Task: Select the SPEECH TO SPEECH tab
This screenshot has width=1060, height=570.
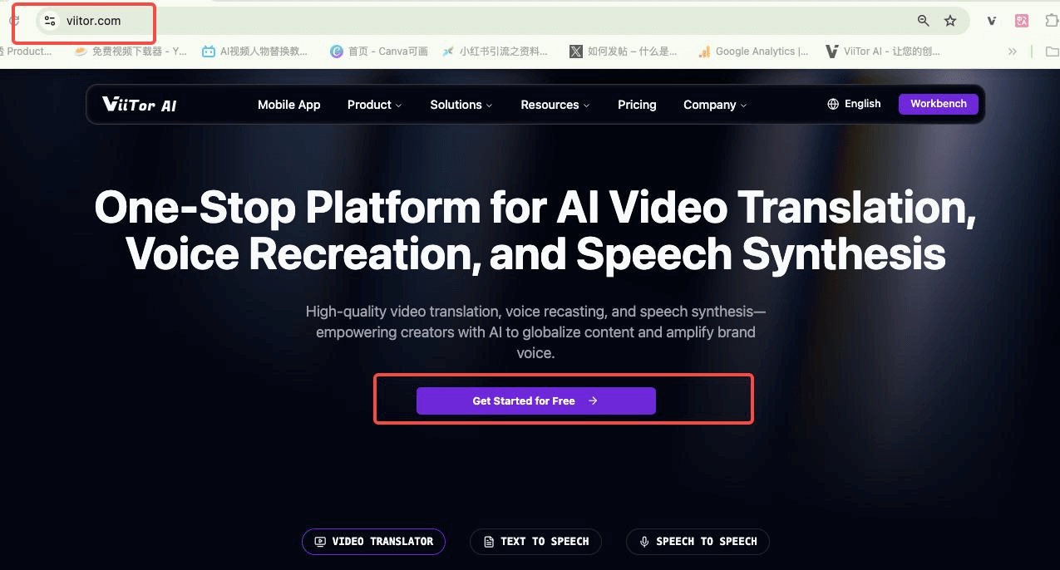Action: point(698,542)
